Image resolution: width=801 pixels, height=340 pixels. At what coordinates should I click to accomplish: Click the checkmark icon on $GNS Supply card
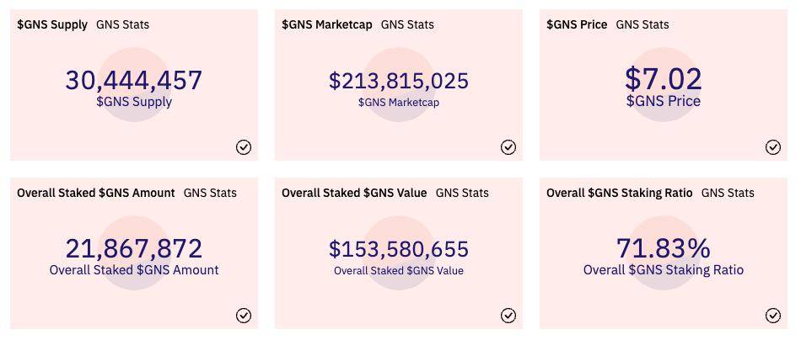click(x=244, y=147)
